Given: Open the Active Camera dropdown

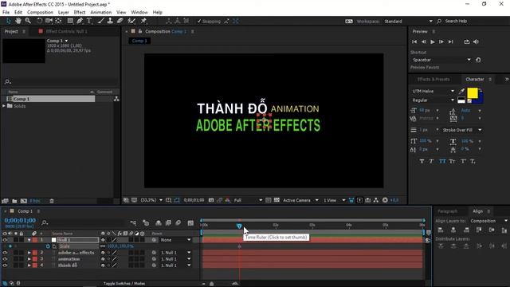Looking at the screenshot, I should pos(300,200).
